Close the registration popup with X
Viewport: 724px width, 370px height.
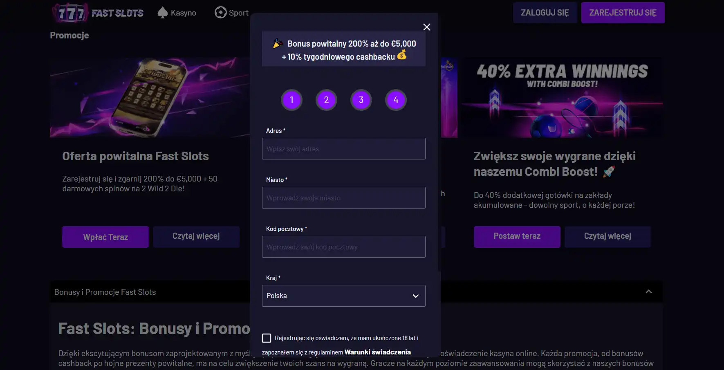click(x=426, y=27)
